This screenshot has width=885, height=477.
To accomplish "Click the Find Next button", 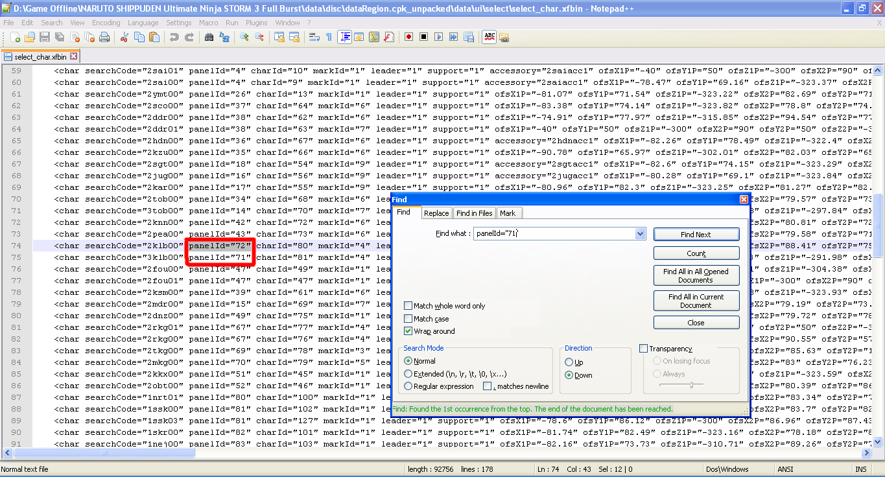I will pyautogui.click(x=696, y=235).
